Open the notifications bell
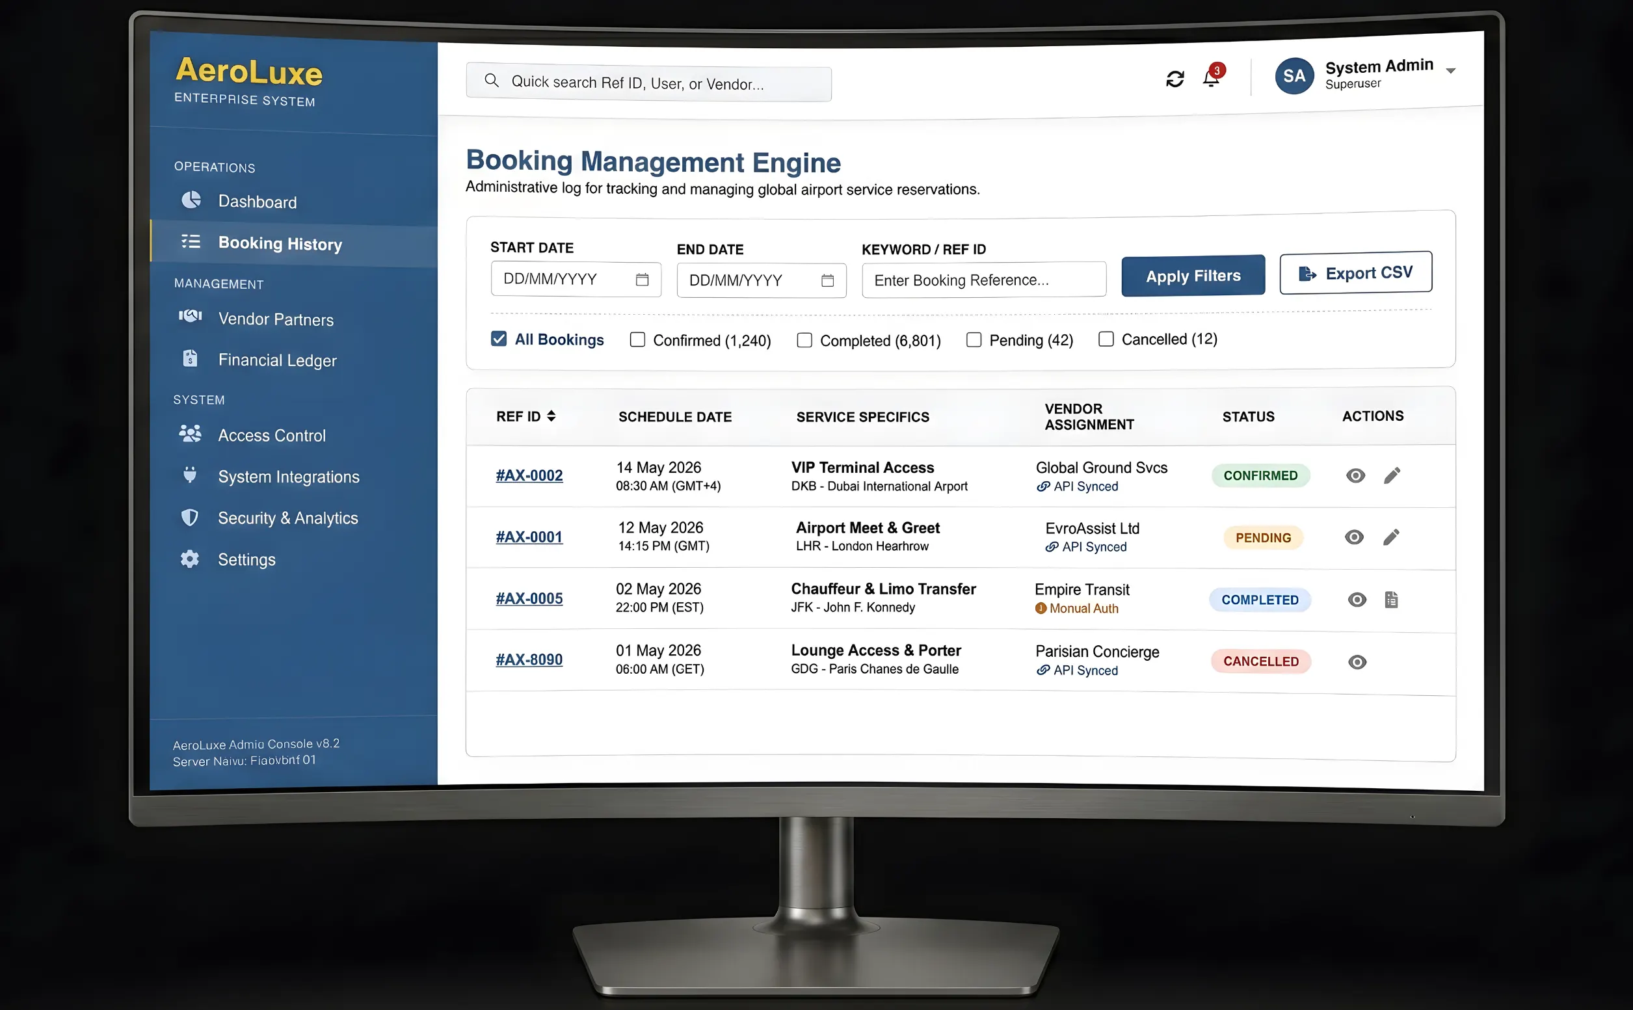 (x=1211, y=77)
